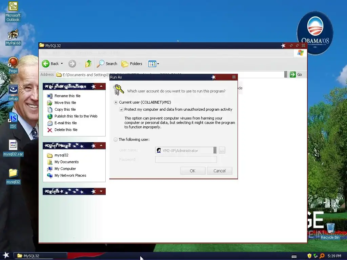Open the Views dropdown arrow

point(158,64)
